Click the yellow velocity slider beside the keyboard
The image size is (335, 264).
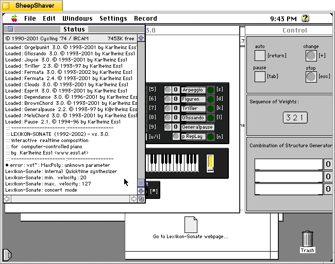tap(210, 163)
